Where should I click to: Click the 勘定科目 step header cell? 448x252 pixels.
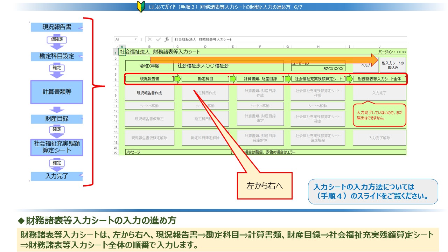click(x=205, y=79)
